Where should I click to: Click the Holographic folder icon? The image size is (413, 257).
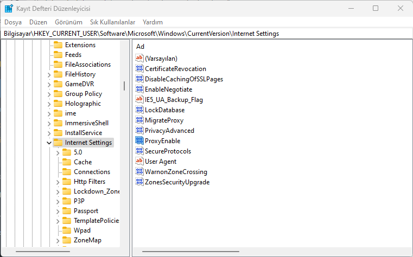58,104
